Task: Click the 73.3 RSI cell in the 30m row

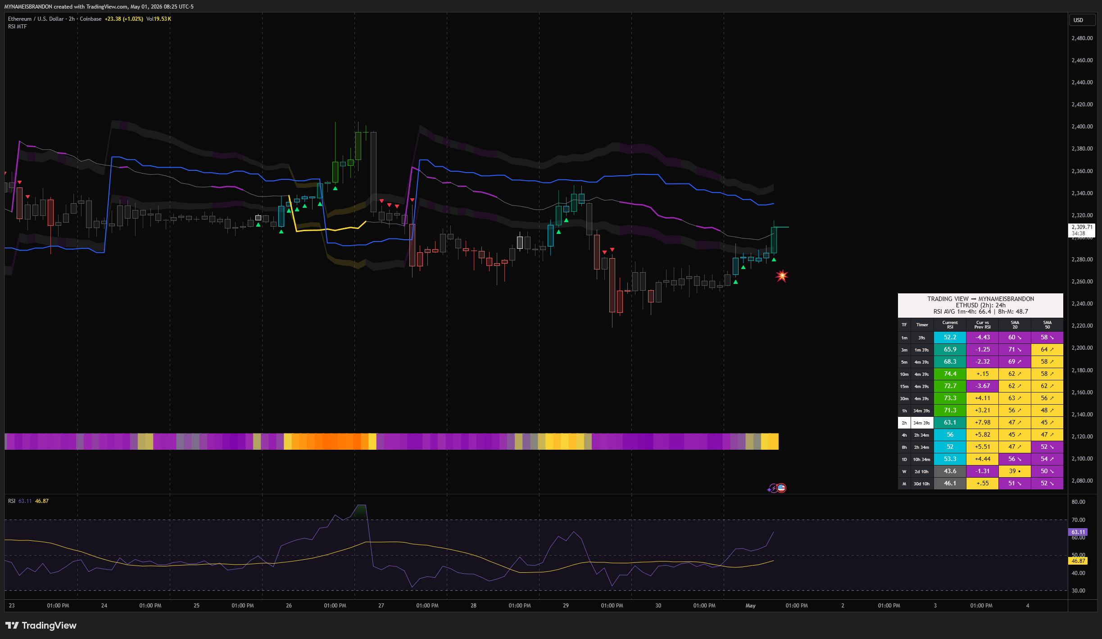Action: pos(950,398)
